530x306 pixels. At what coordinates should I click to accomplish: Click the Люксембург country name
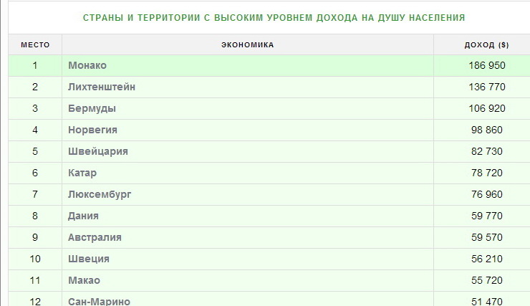100,195
